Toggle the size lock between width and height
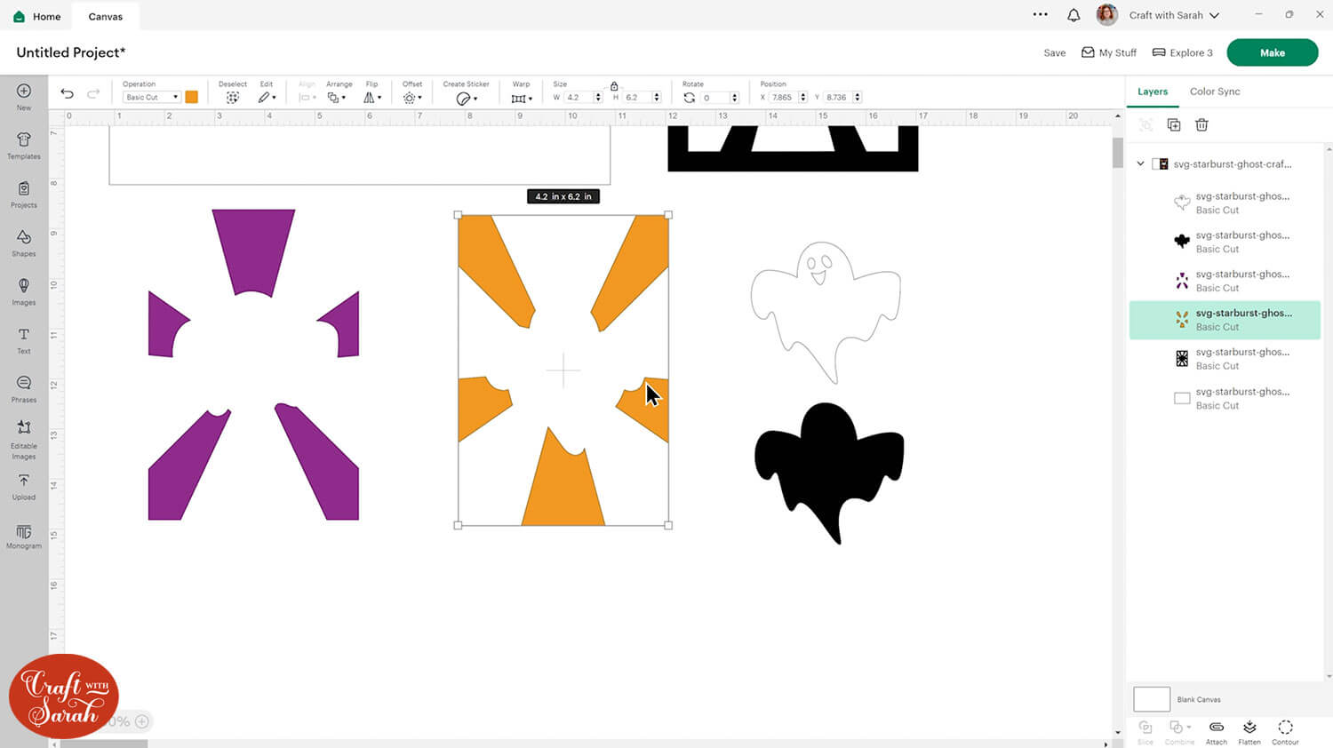 615,86
